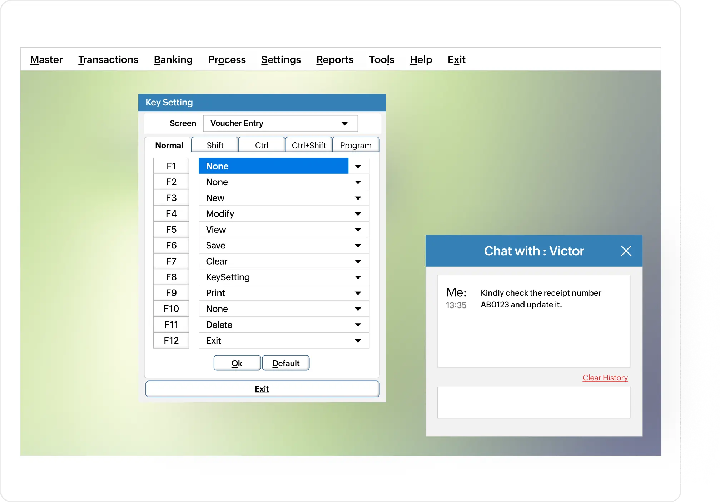Open the Program key settings tab
The image size is (720, 502).
pyautogui.click(x=356, y=144)
